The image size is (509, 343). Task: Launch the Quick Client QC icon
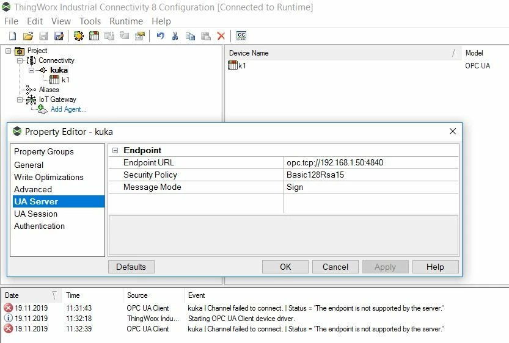[241, 35]
